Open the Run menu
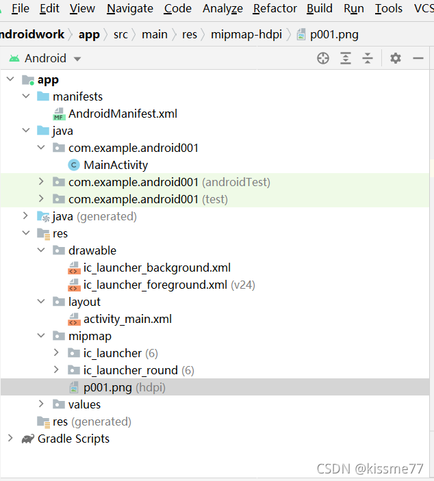434x481 pixels. coord(354,9)
